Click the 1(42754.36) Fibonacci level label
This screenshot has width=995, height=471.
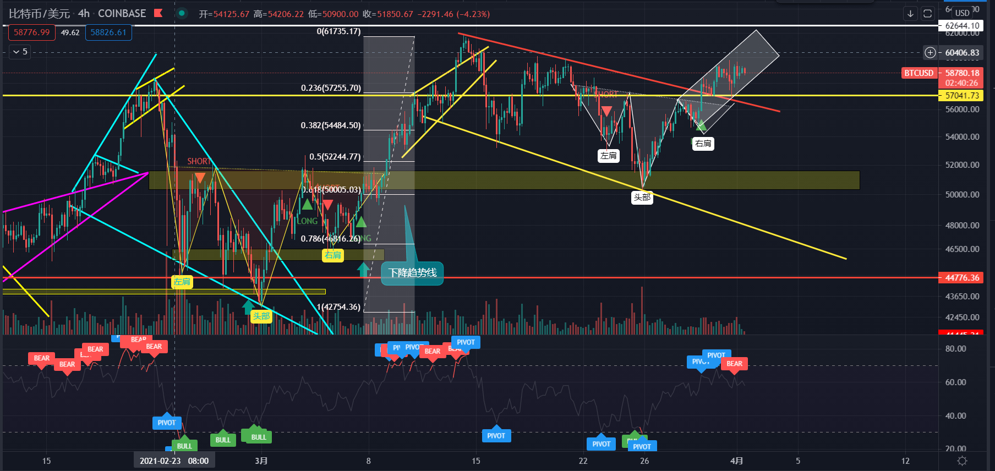338,307
